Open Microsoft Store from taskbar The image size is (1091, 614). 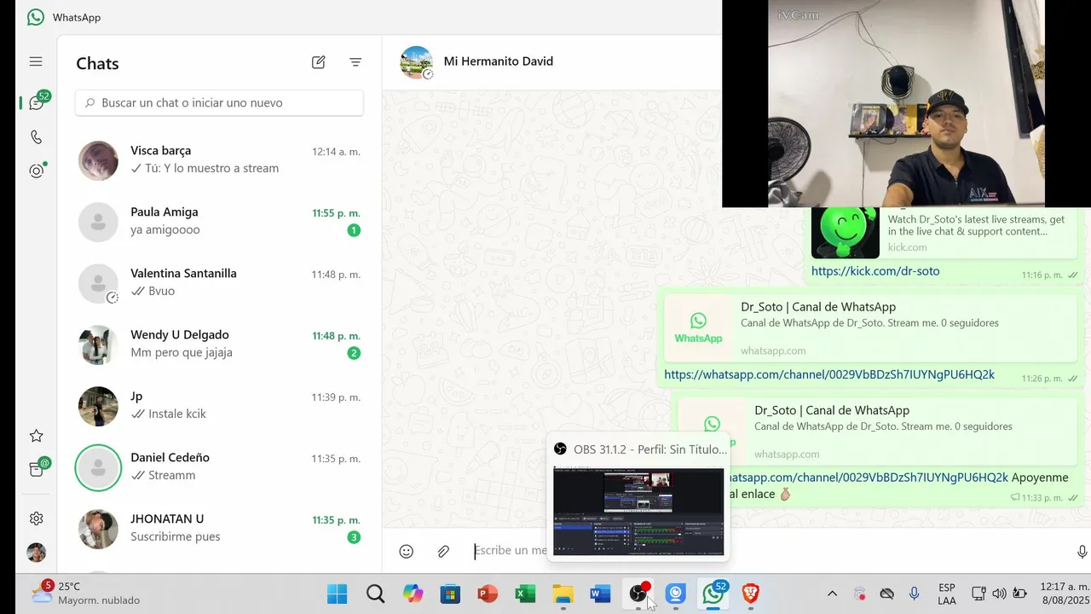[450, 594]
